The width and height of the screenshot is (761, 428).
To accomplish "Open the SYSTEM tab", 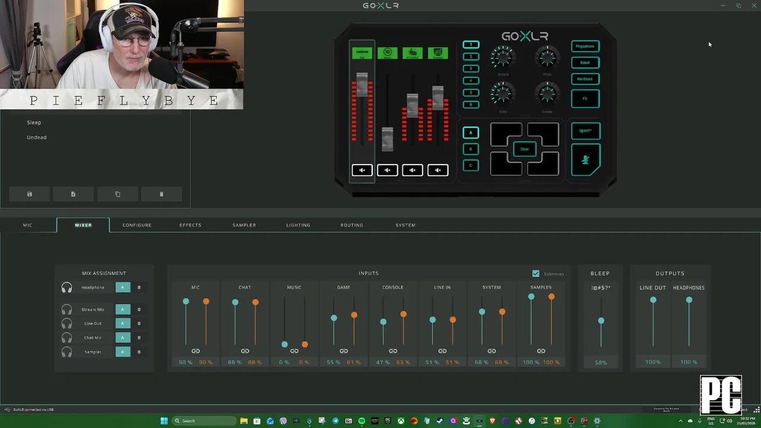I will click(405, 225).
